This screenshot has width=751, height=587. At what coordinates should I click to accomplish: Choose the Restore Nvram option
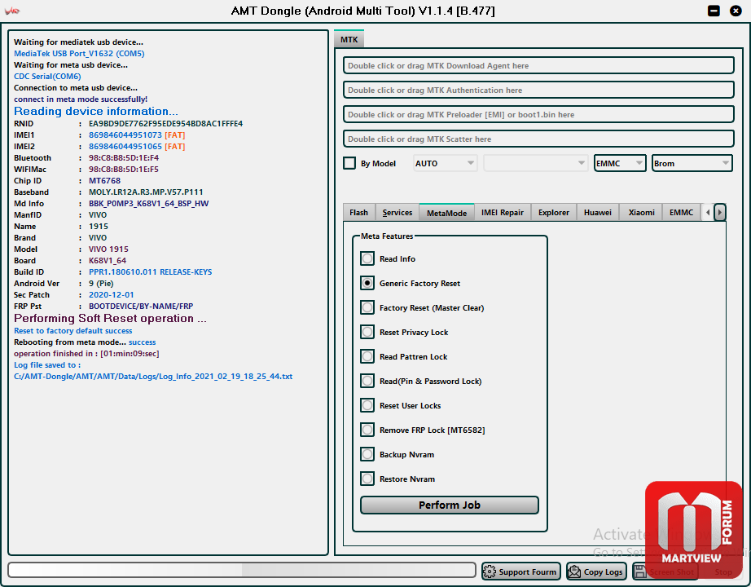click(367, 479)
